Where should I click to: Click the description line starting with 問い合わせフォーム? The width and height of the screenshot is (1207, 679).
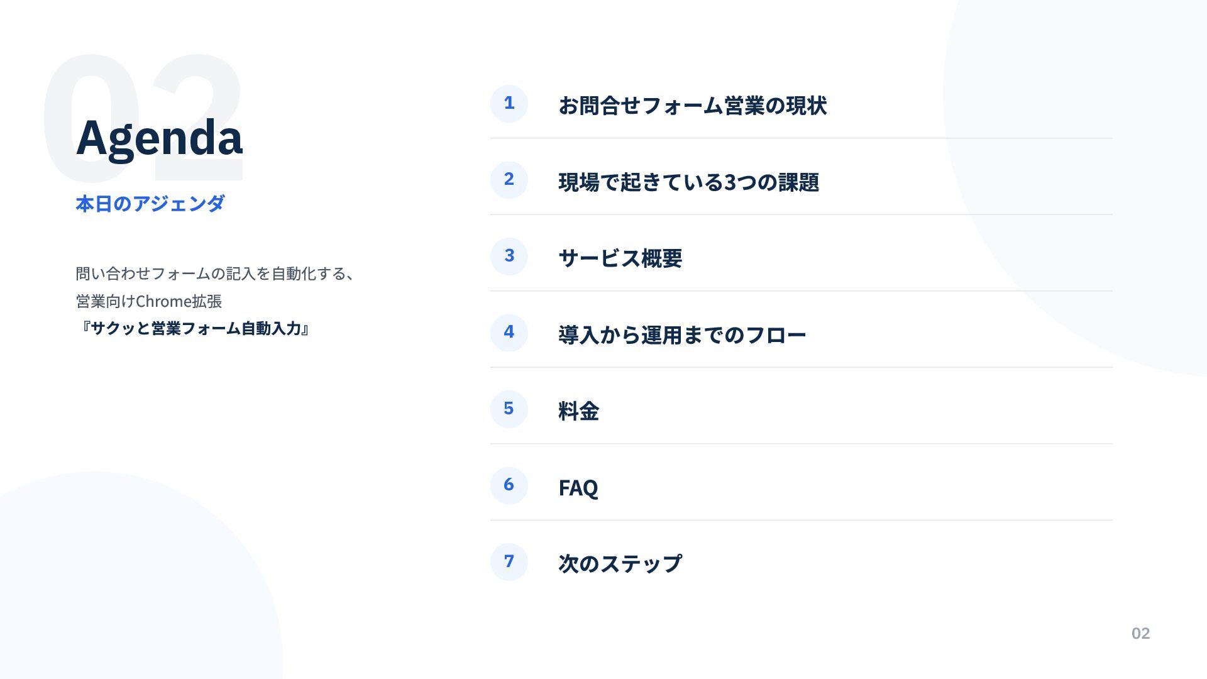point(216,273)
